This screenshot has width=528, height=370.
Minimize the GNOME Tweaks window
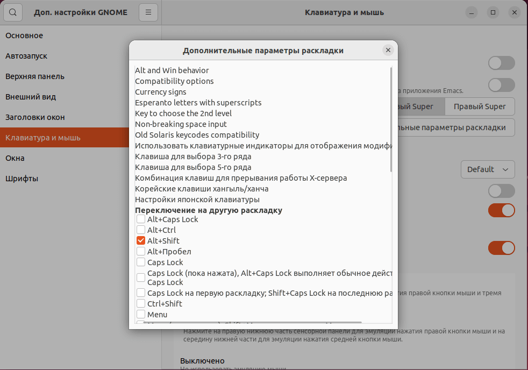[471, 12]
